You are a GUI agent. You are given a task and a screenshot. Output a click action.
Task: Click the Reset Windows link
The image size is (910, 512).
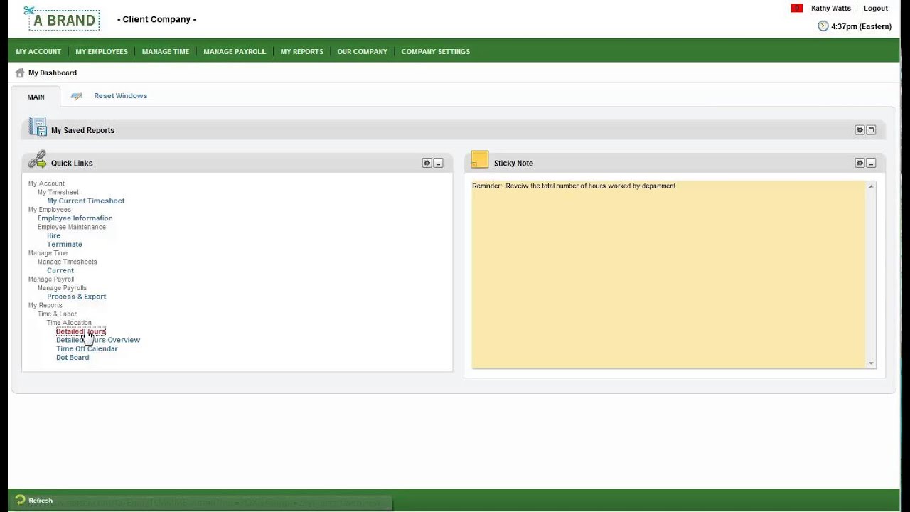pos(120,96)
